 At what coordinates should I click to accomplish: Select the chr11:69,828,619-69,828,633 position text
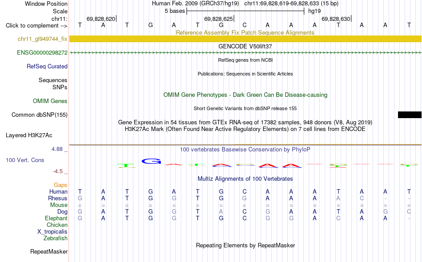tap(282, 4)
